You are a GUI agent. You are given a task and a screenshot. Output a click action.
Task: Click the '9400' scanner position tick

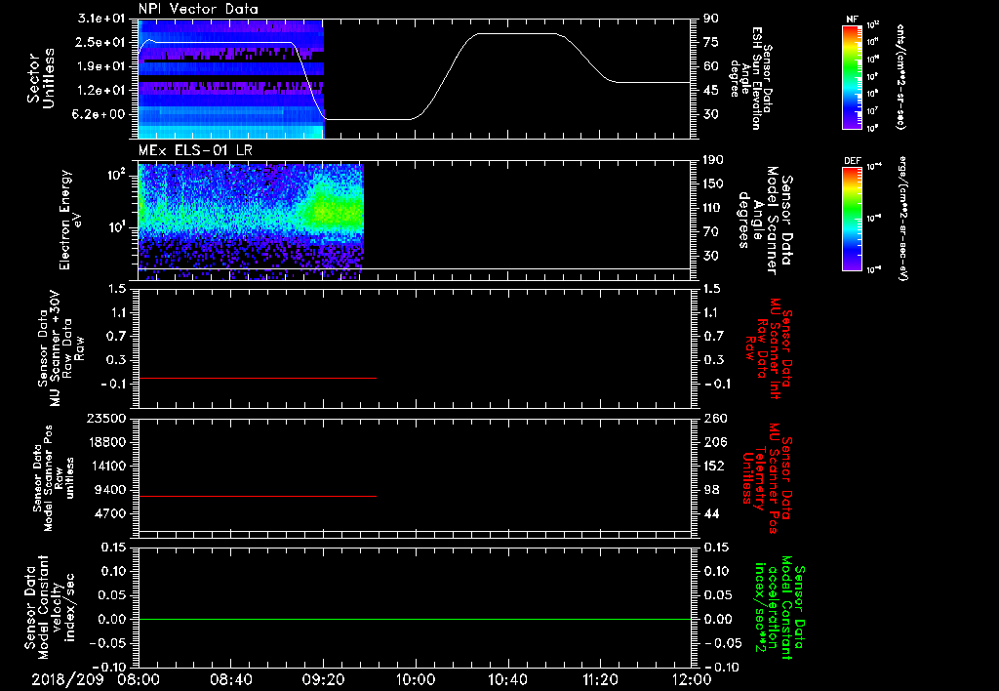pos(109,490)
